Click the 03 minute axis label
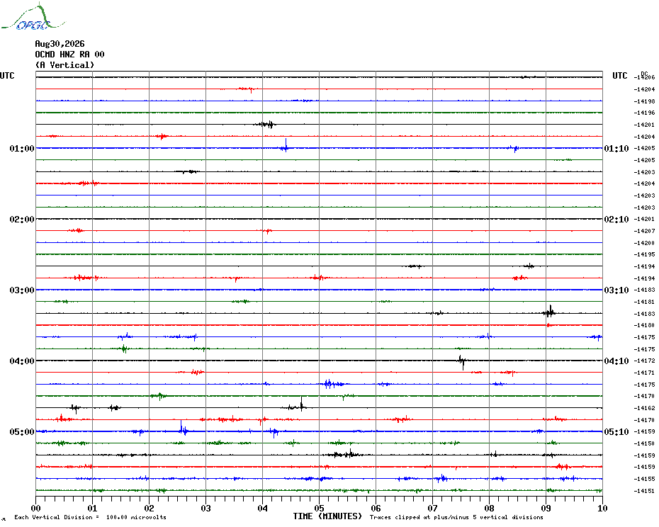The height and width of the screenshot is (527, 659). [206, 508]
